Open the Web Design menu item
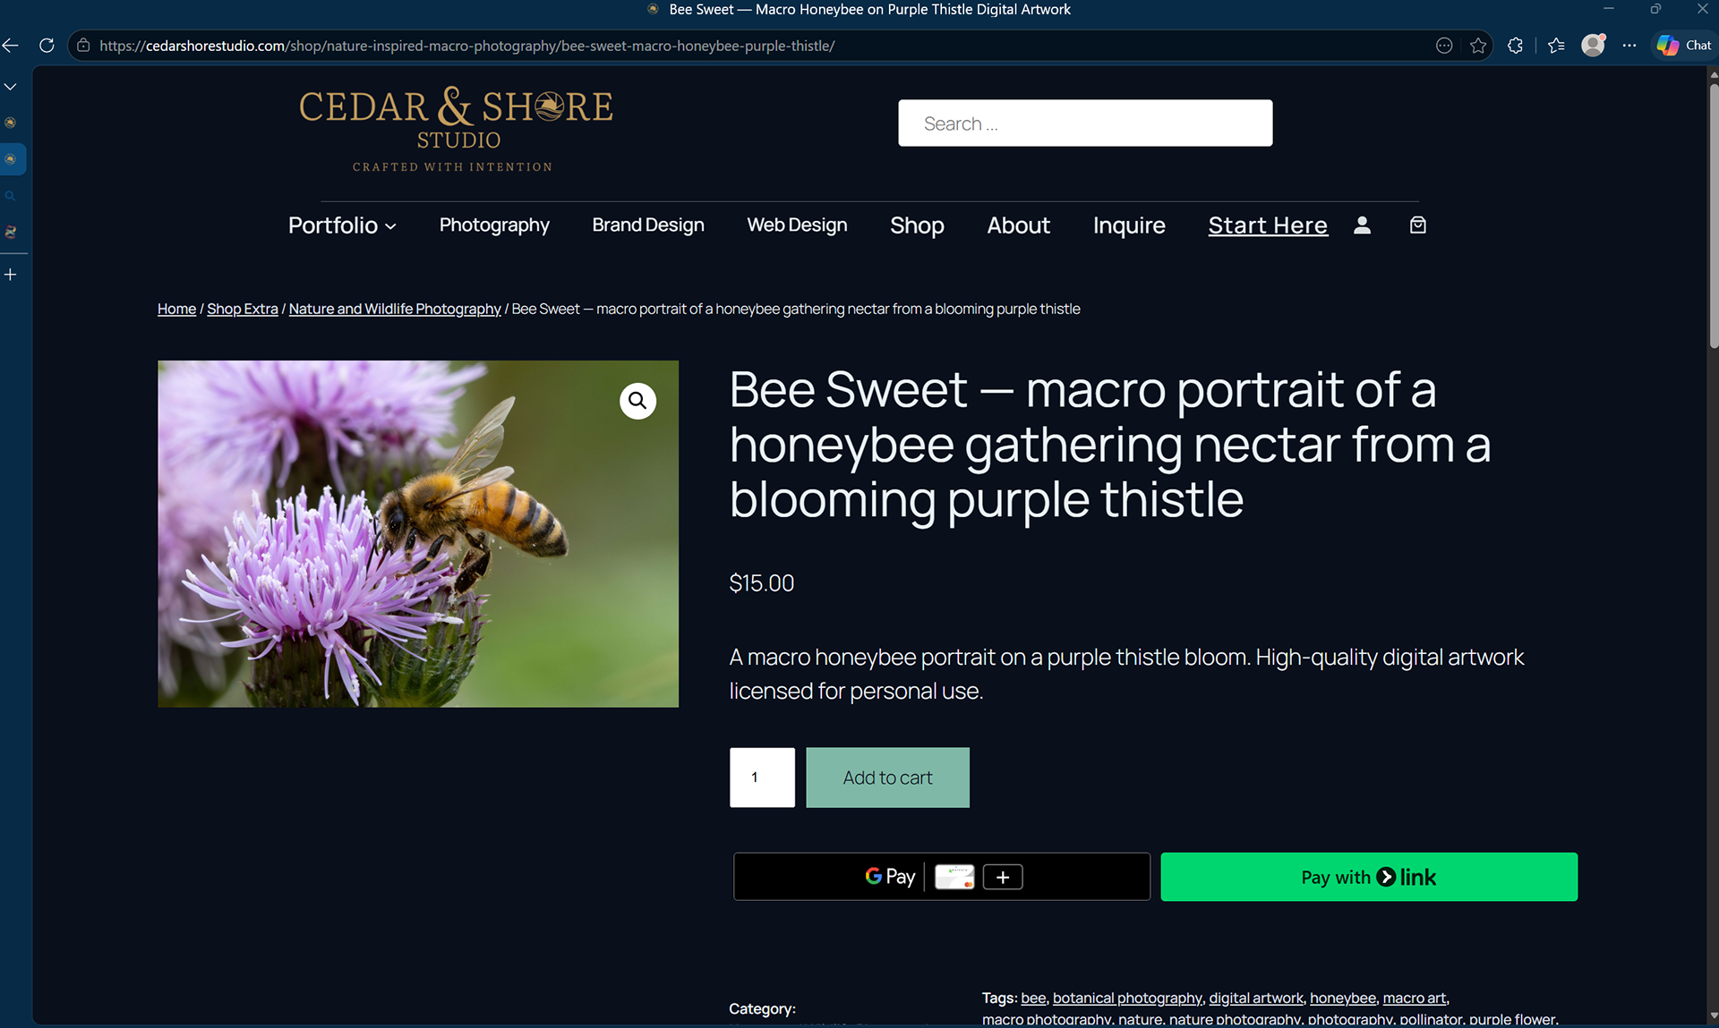1719x1028 pixels. (x=797, y=225)
